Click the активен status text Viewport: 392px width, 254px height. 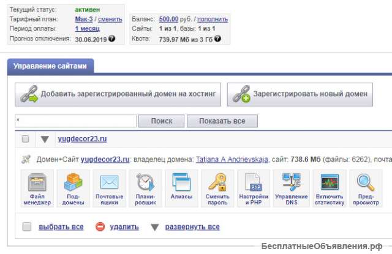(x=88, y=10)
